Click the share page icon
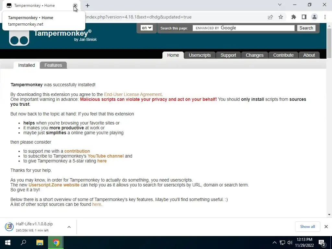The image size is (332, 249). pos(270,17)
